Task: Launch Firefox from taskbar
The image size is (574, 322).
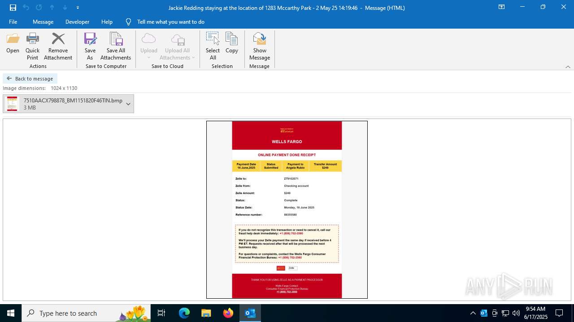Action: [228, 313]
